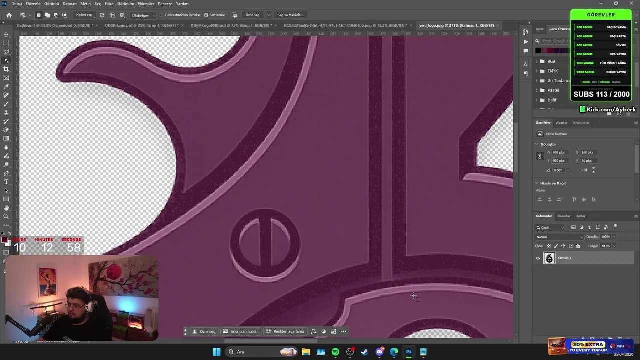
Task: Lock all with the padlock icon
Action: coord(578,246)
